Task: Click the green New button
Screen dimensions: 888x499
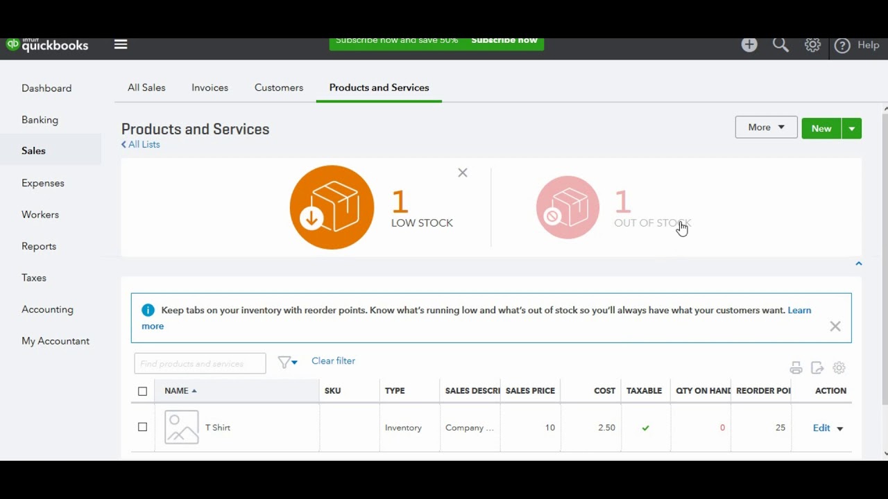Action: pyautogui.click(x=821, y=128)
